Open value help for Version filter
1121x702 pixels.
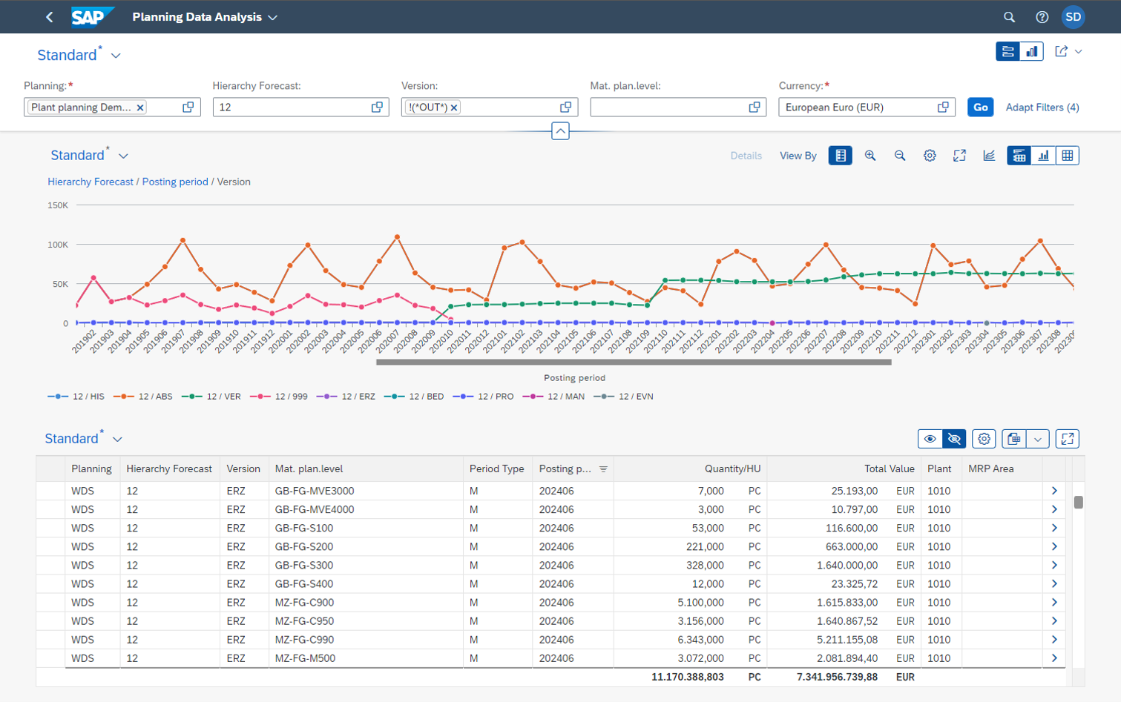click(x=565, y=107)
